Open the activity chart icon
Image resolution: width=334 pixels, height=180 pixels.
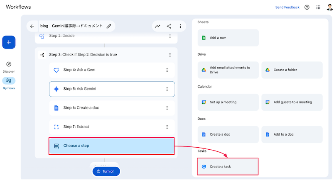point(157,26)
